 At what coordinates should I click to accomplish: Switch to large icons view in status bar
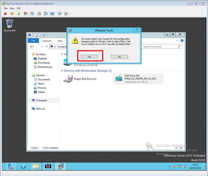point(181,148)
